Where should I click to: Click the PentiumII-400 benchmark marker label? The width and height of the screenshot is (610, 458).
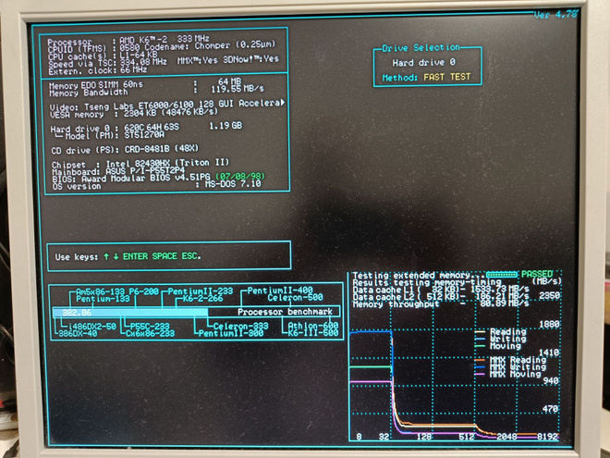280,291
